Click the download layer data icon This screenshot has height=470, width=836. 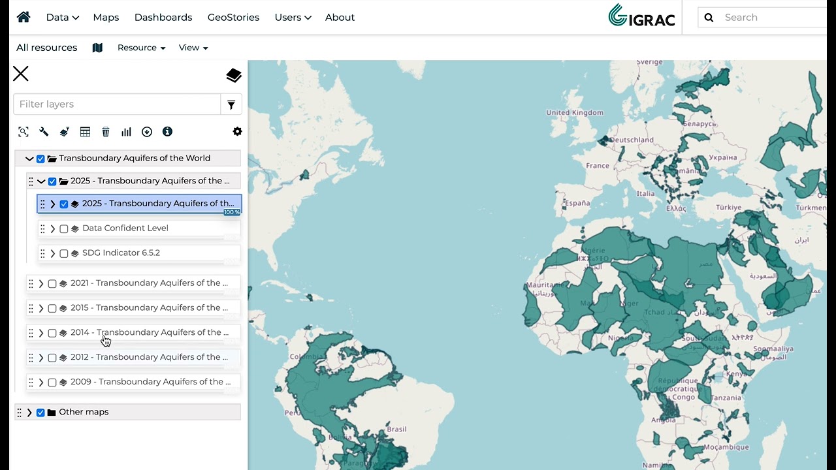(147, 132)
